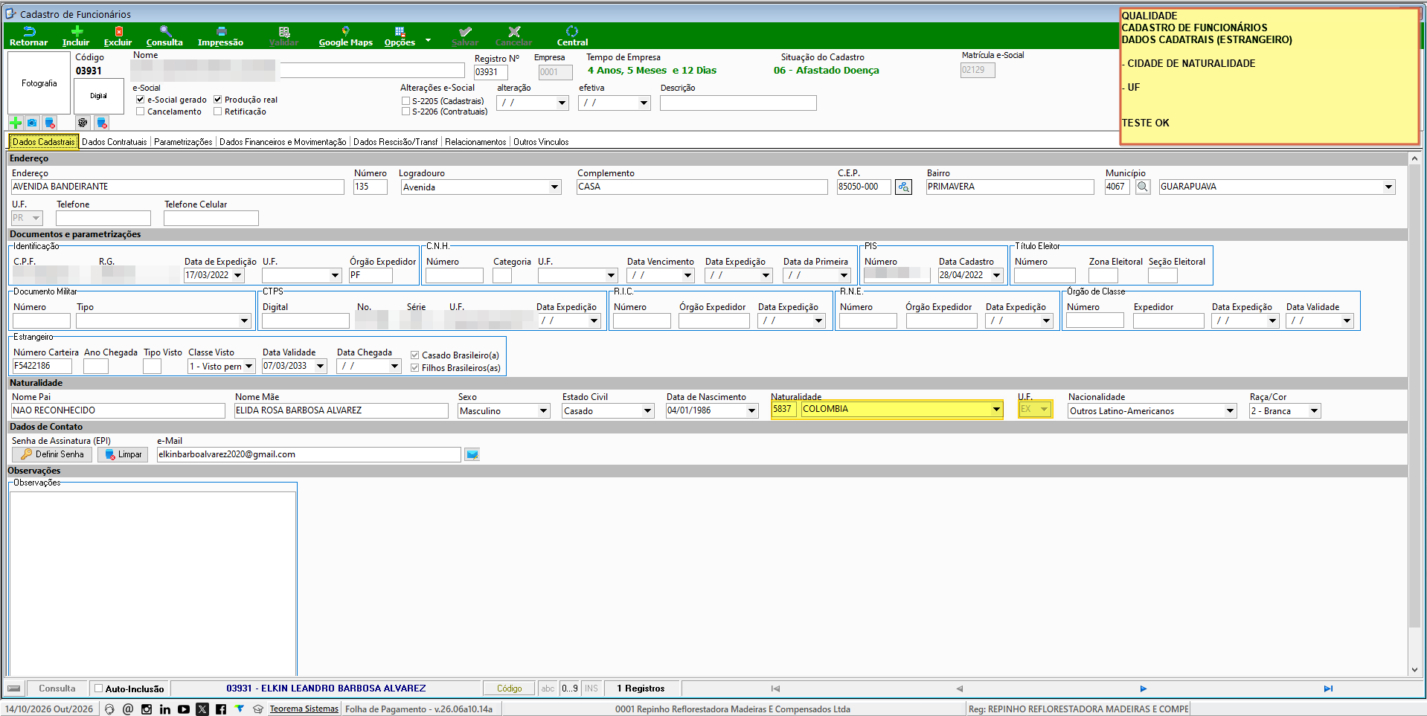Screen dimensions: 1427x716
Task: Open the Logradouro dropdown
Action: pos(554,187)
